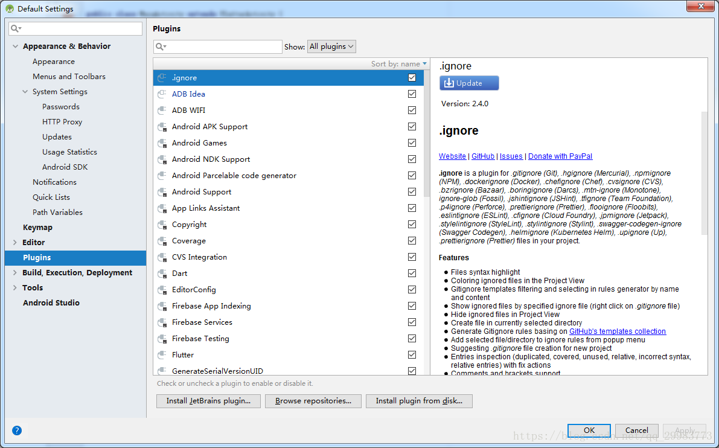Screen dimensions: 719x448
Task: Click the plugin icon beside Firebase Services
Action: tap(161, 322)
